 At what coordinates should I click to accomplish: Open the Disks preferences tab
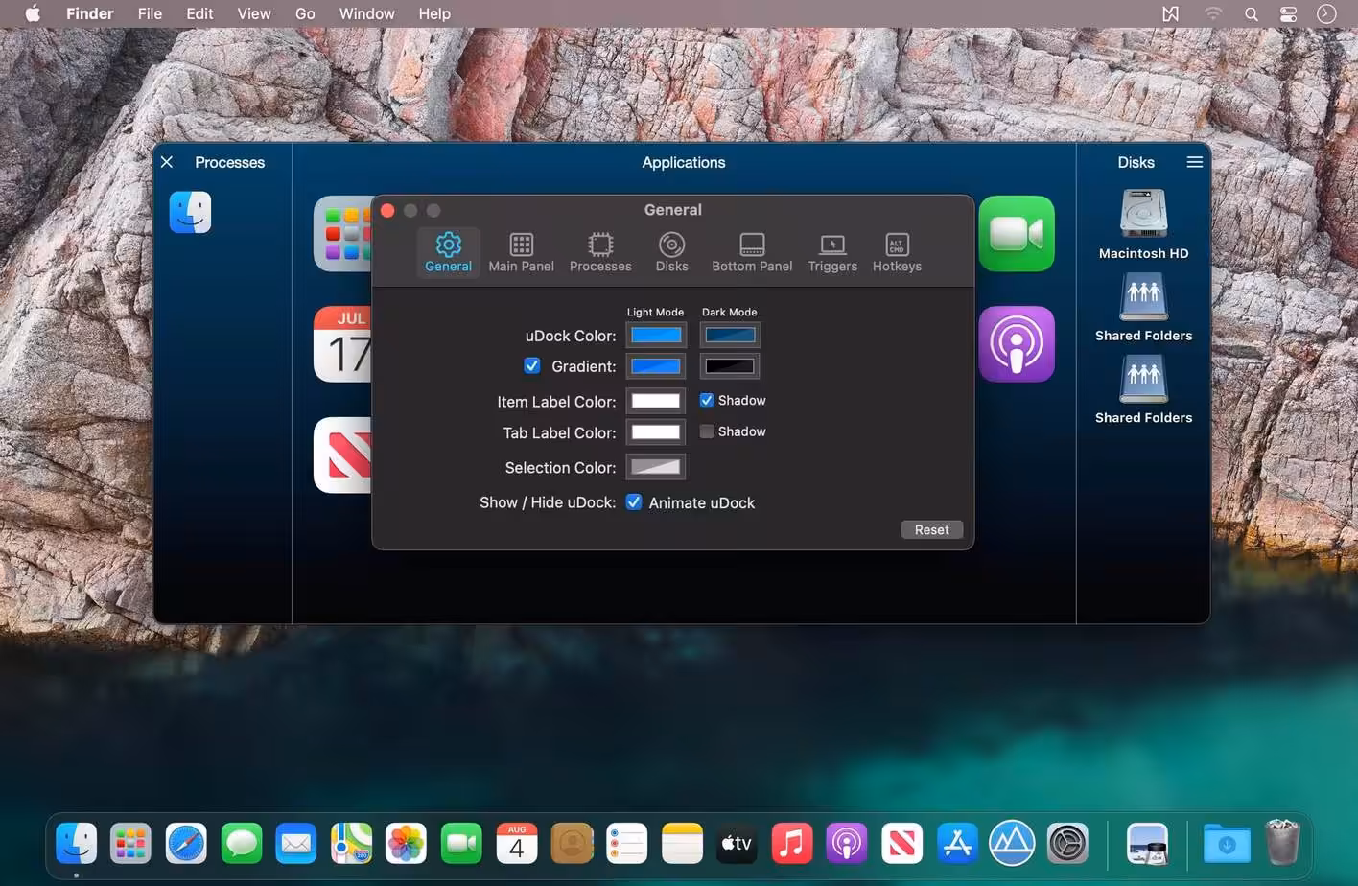[x=671, y=253]
